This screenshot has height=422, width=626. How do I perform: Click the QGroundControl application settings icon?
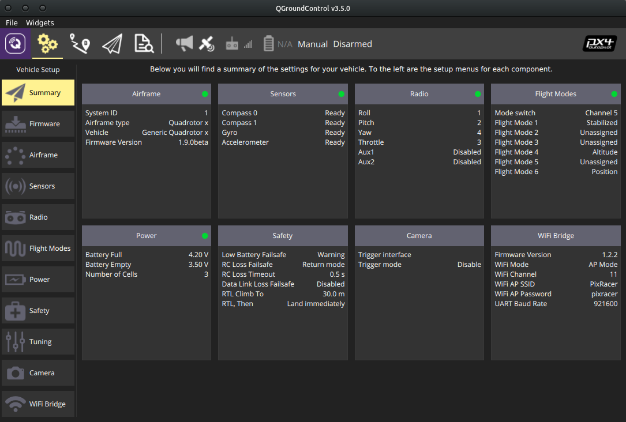[16, 44]
